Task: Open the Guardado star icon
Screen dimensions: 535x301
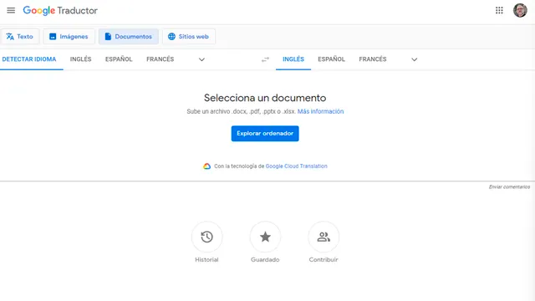Action: [x=265, y=237]
